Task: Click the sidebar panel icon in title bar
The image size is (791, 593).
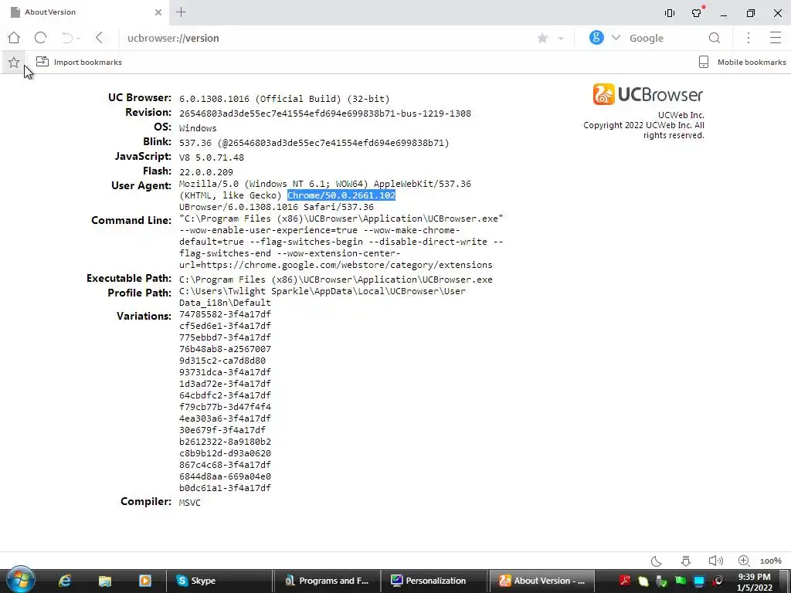Action: tap(670, 13)
